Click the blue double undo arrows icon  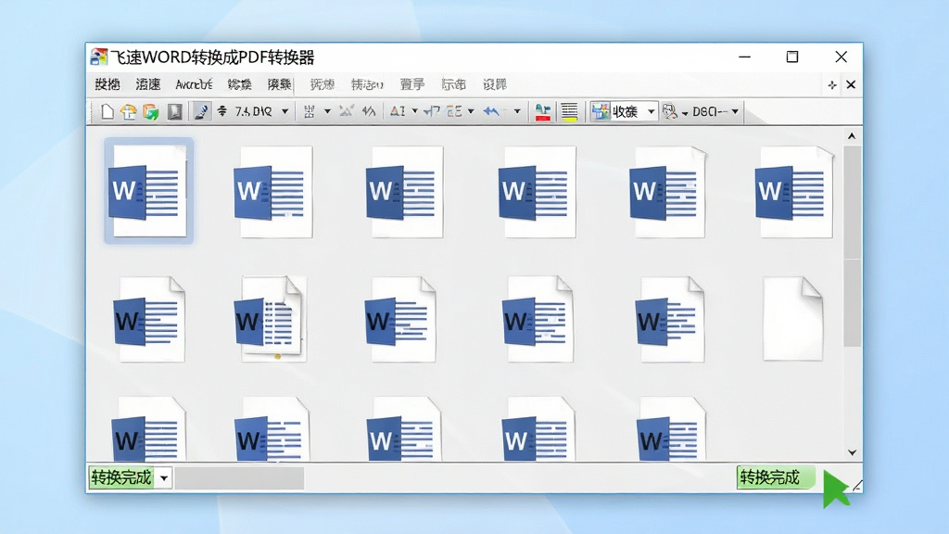click(491, 111)
